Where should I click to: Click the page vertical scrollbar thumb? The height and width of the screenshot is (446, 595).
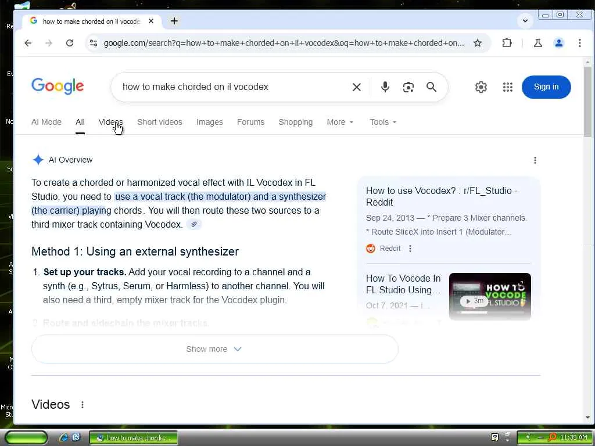(x=587, y=102)
